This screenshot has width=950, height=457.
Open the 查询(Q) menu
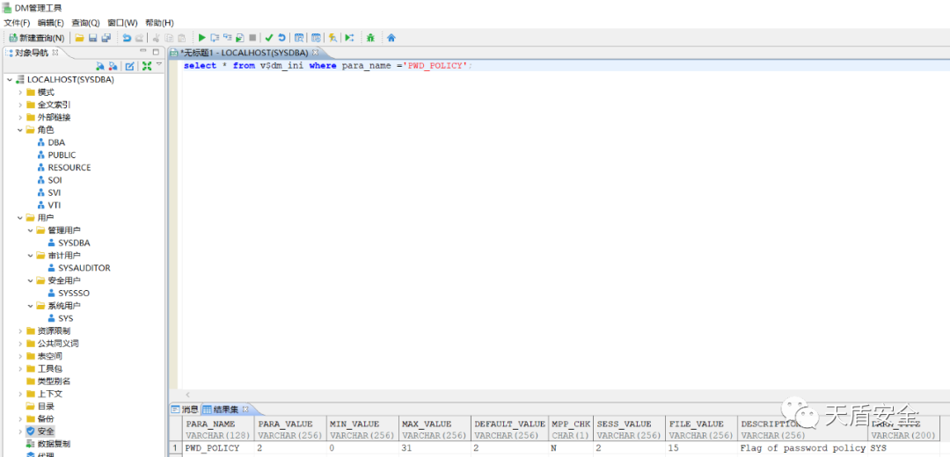click(85, 22)
